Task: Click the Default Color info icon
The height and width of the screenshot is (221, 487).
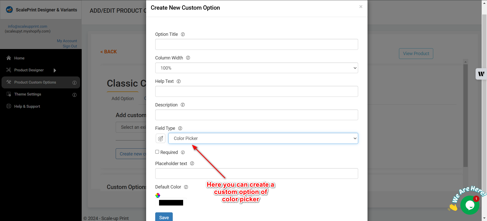Action: coord(186,187)
